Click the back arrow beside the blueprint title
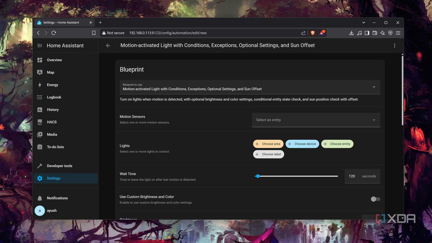This screenshot has height=243, width=432. click(108, 46)
